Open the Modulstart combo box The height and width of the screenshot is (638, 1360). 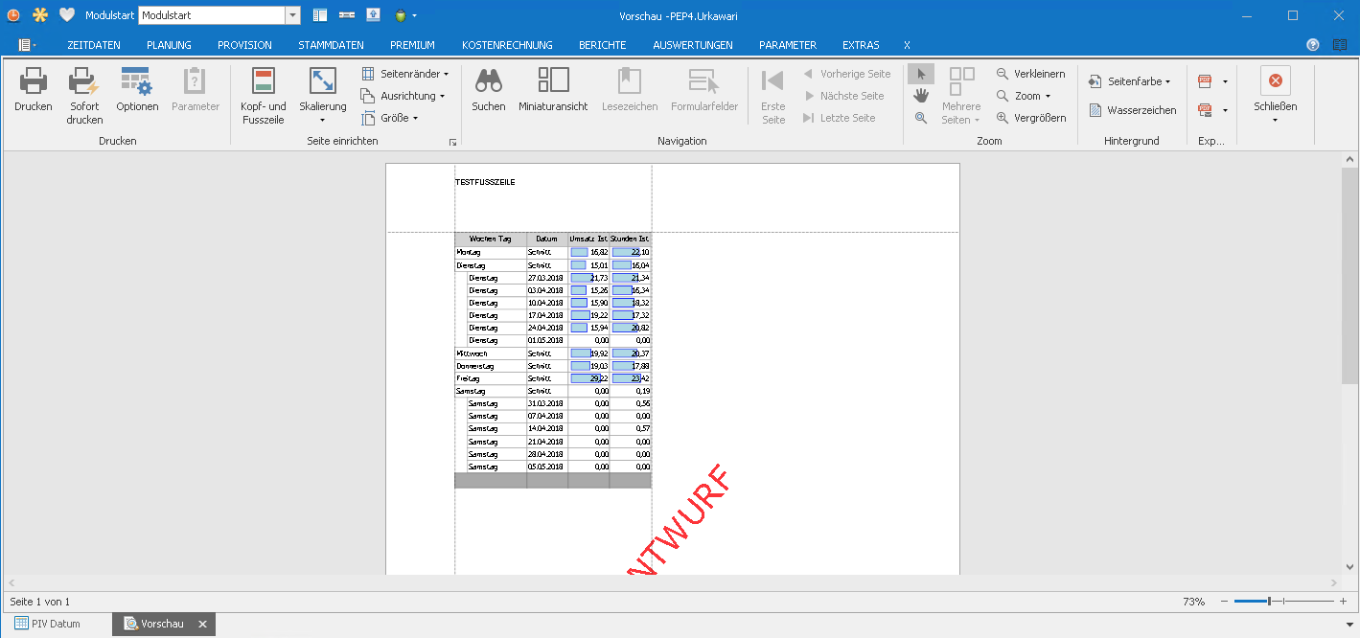pyautogui.click(x=292, y=15)
